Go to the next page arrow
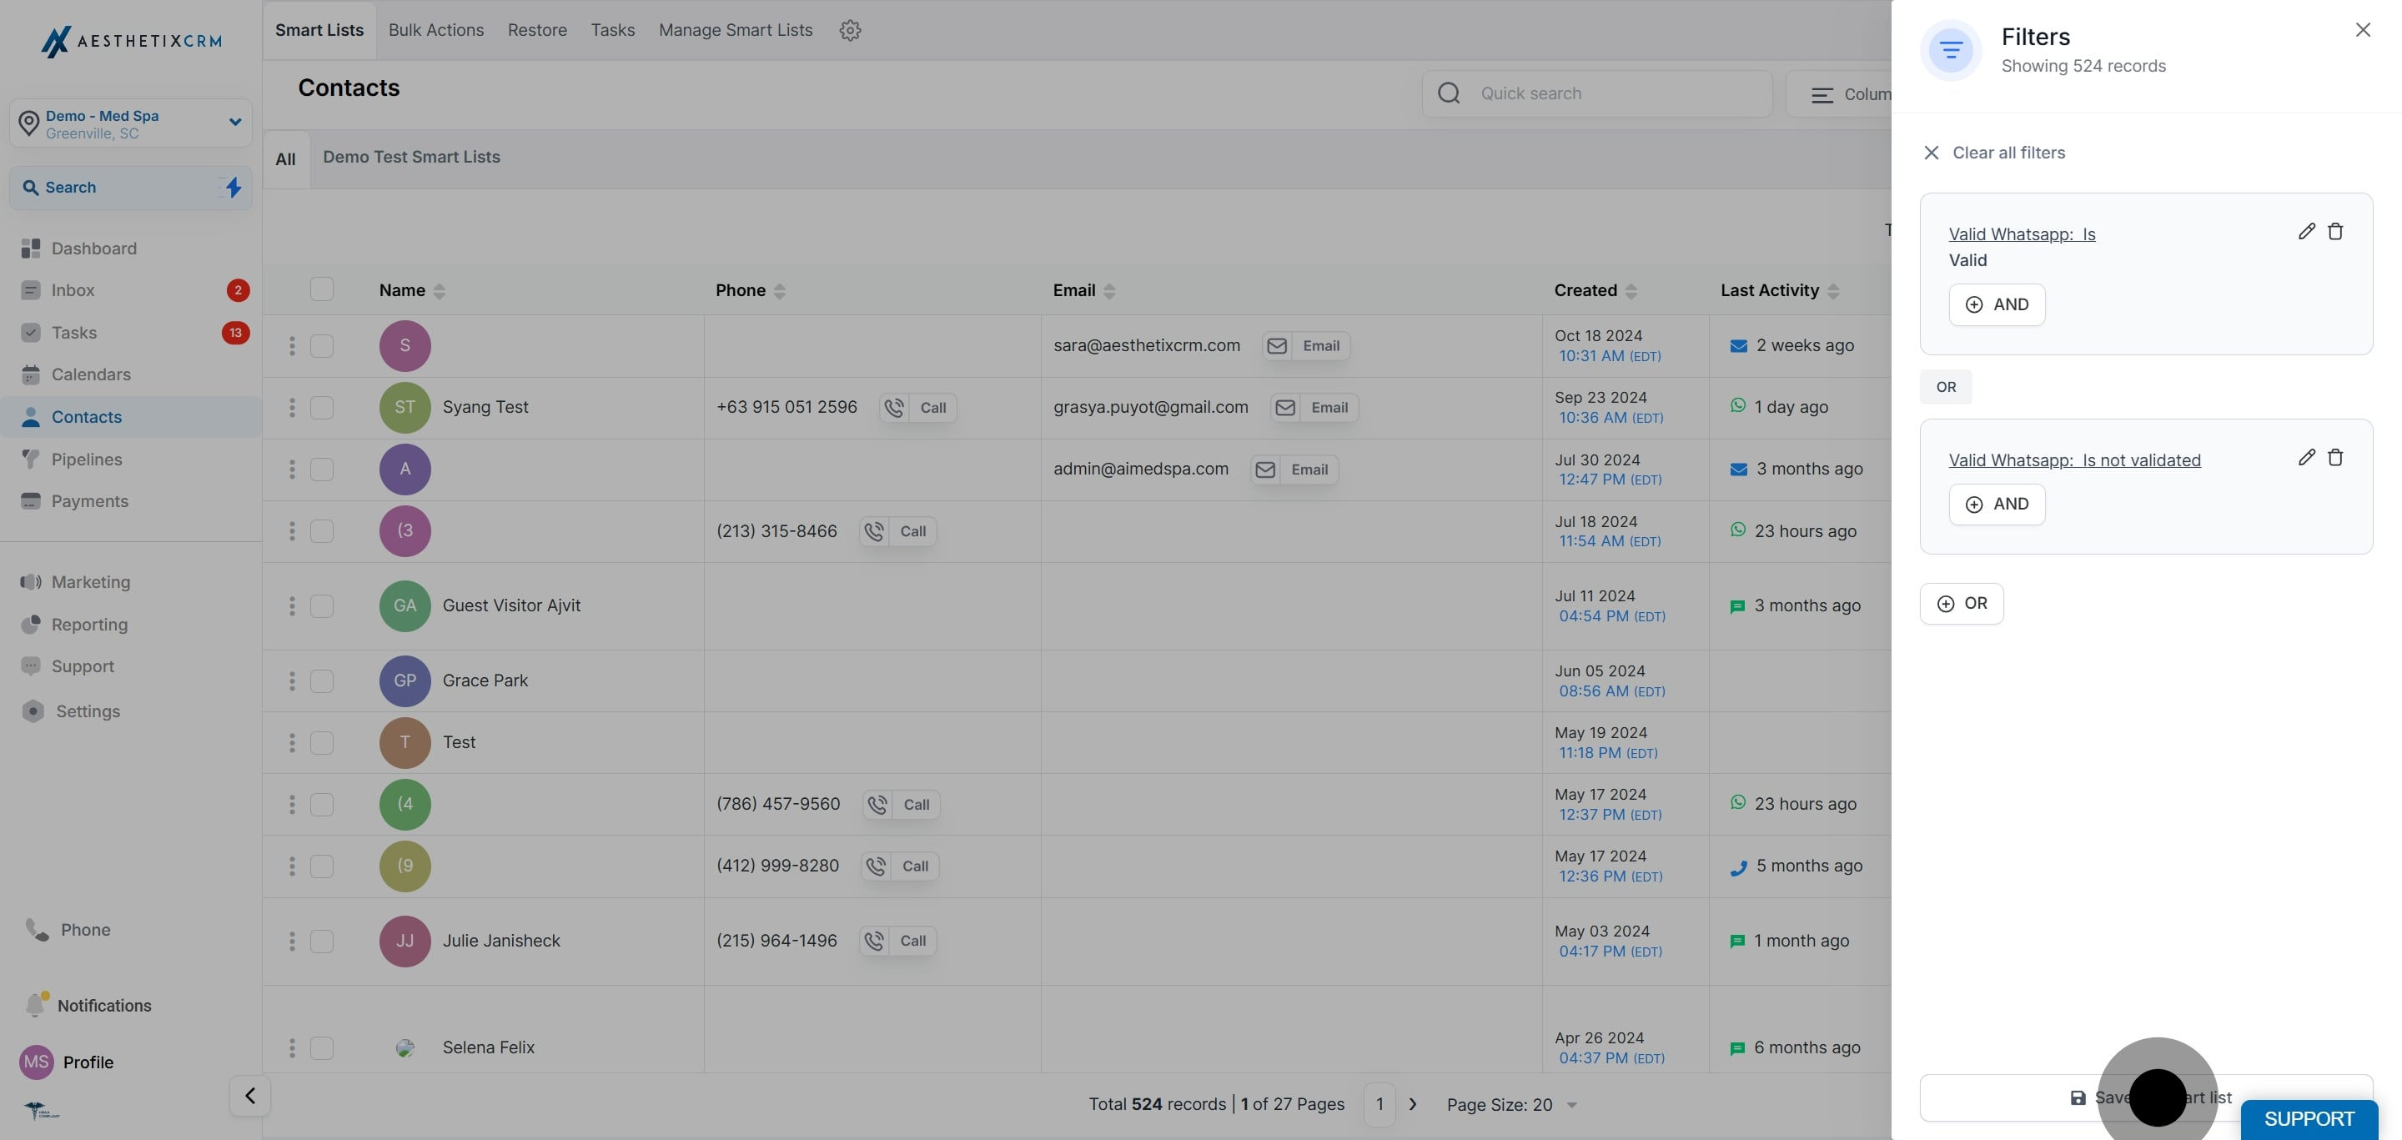Image resolution: width=2402 pixels, height=1140 pixels. (x=1413, y=1105)
